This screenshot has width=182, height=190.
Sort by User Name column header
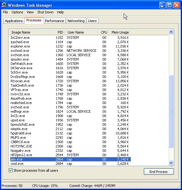click(x=81, y=32)
